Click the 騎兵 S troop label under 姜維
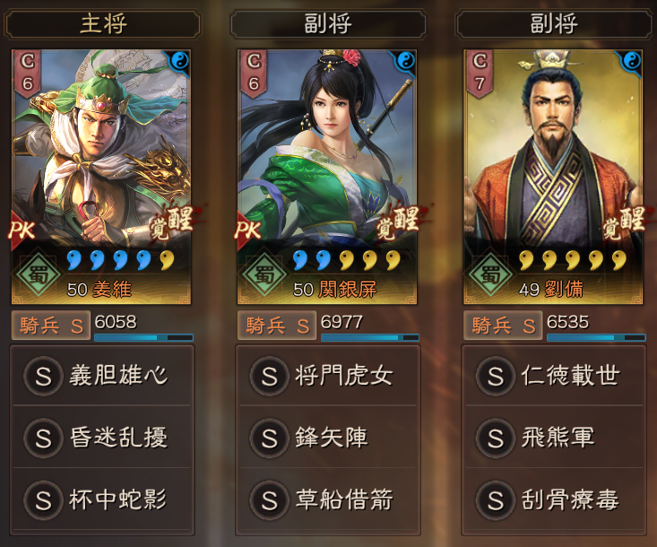Screen dimensions: 657x547 click(x=51, y=326)
